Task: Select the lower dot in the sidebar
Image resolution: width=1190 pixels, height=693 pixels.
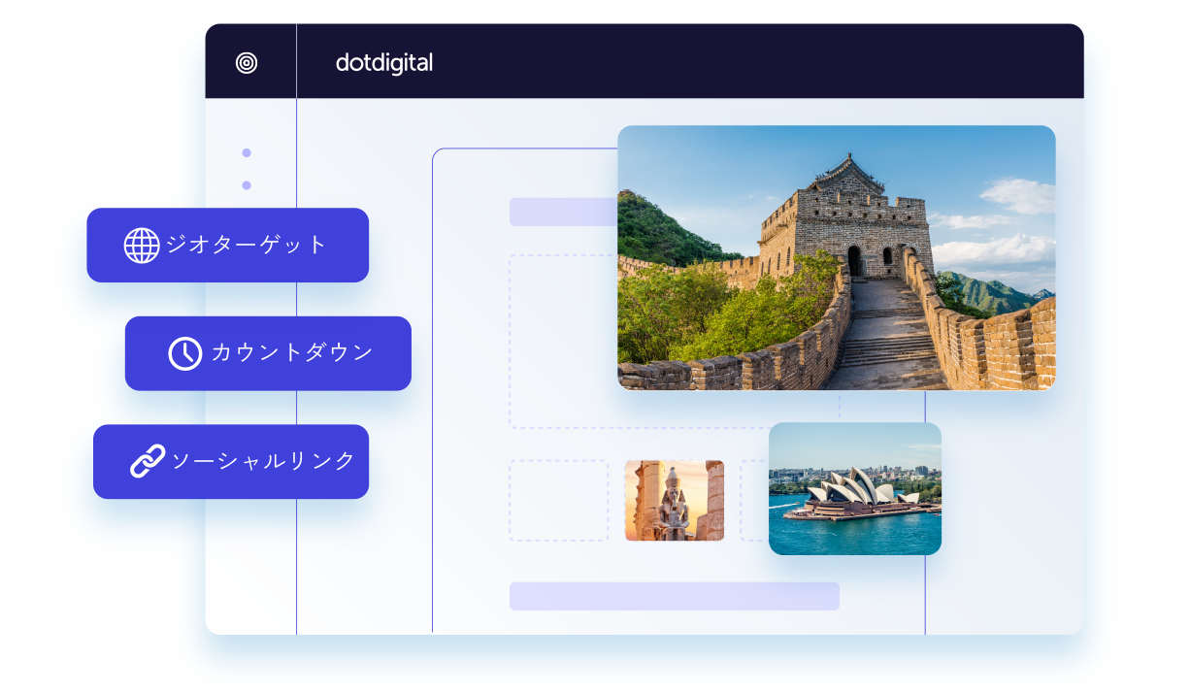Action: click(247, 185)
